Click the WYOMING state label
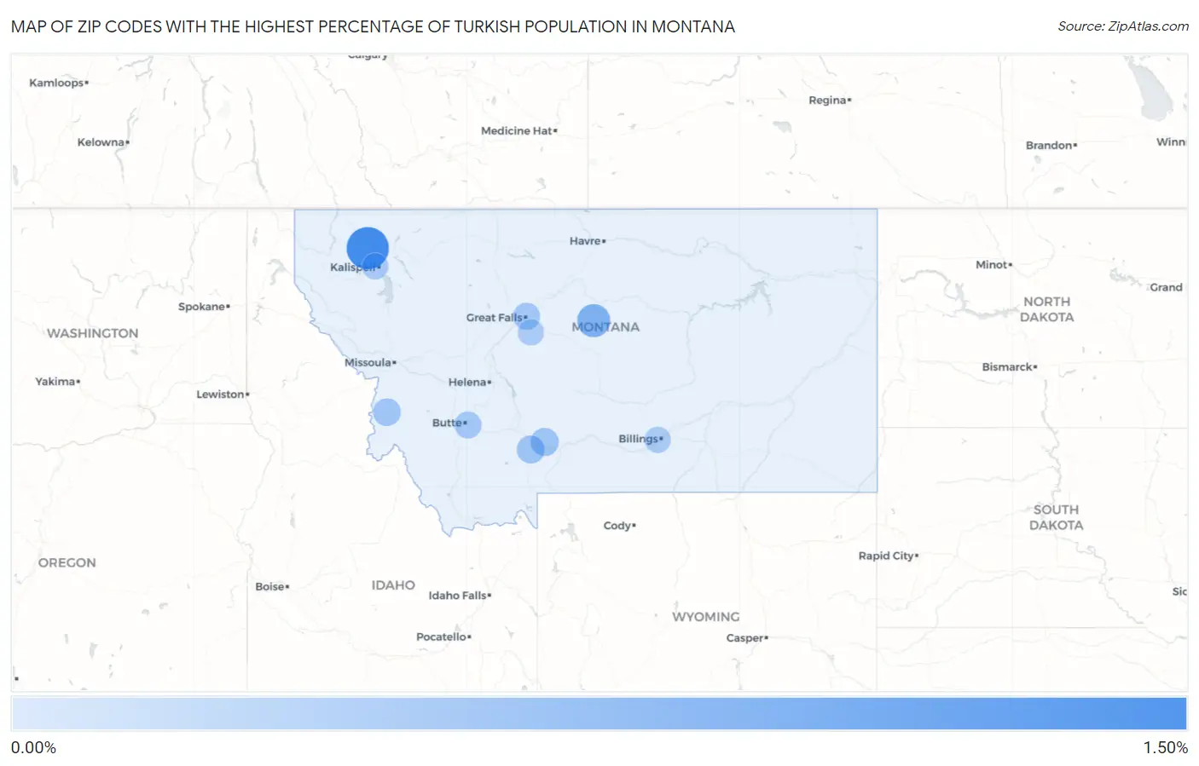The image size is (1199, 766). pos(705,617)
